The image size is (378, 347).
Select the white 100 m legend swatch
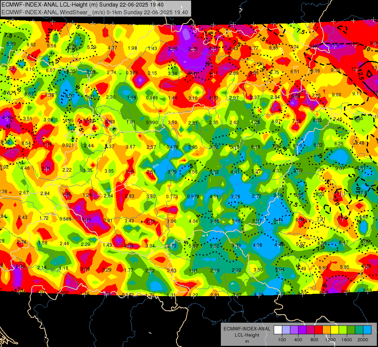278,330
